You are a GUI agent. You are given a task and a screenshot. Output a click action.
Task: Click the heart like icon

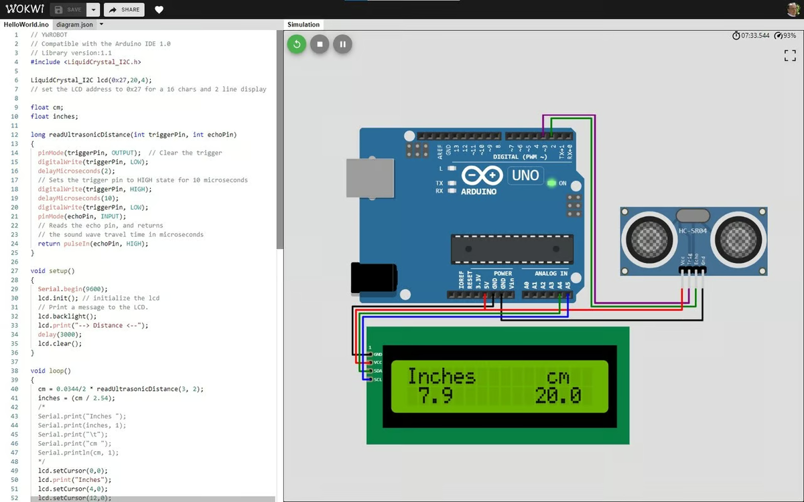coord(159,10)
